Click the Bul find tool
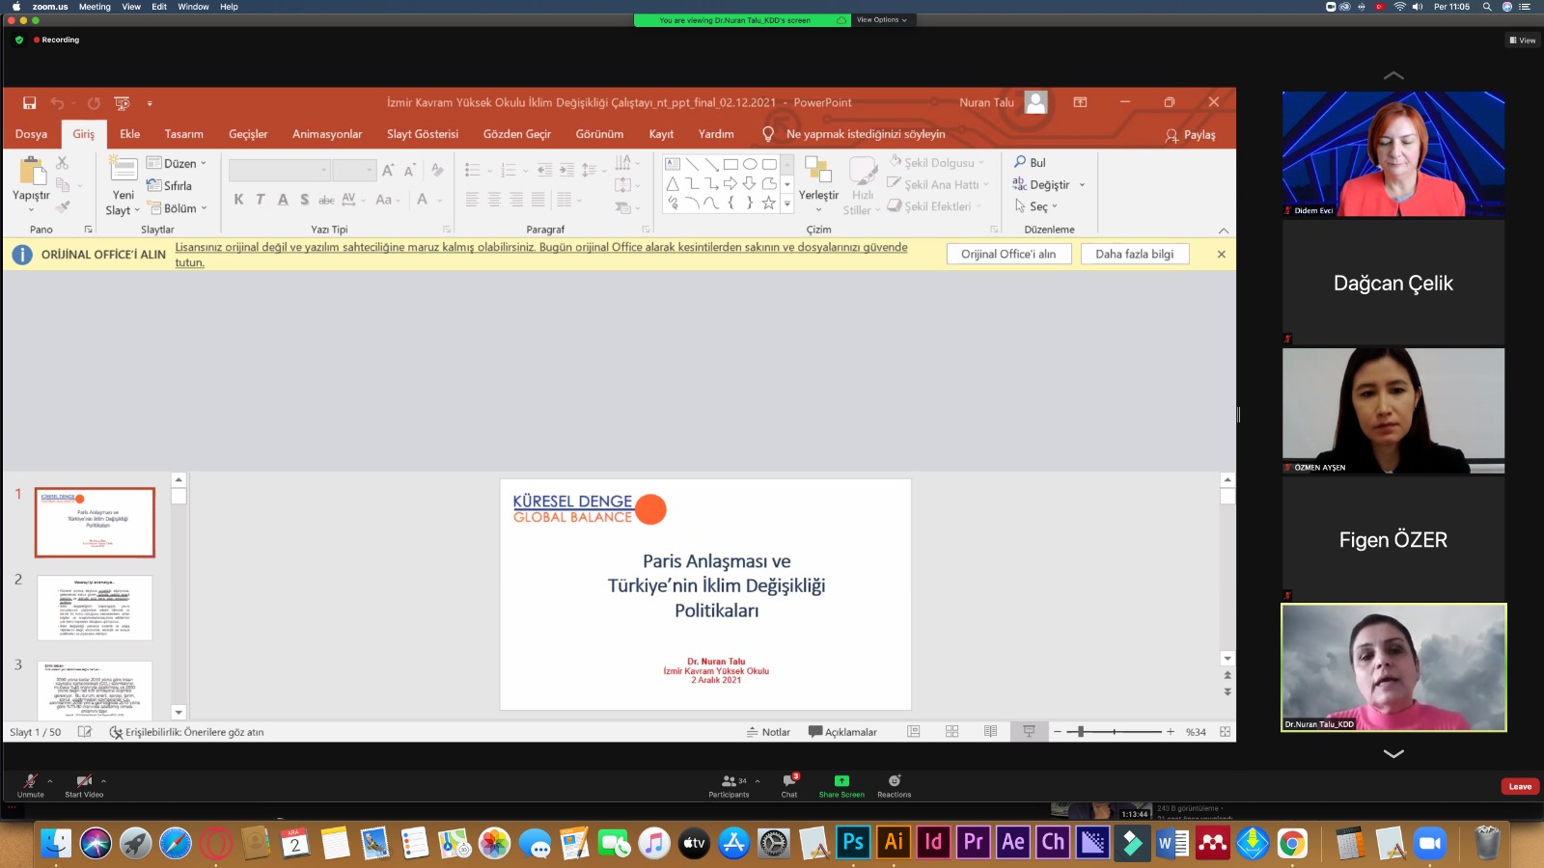1544x868 pixels. point(1030,163)
